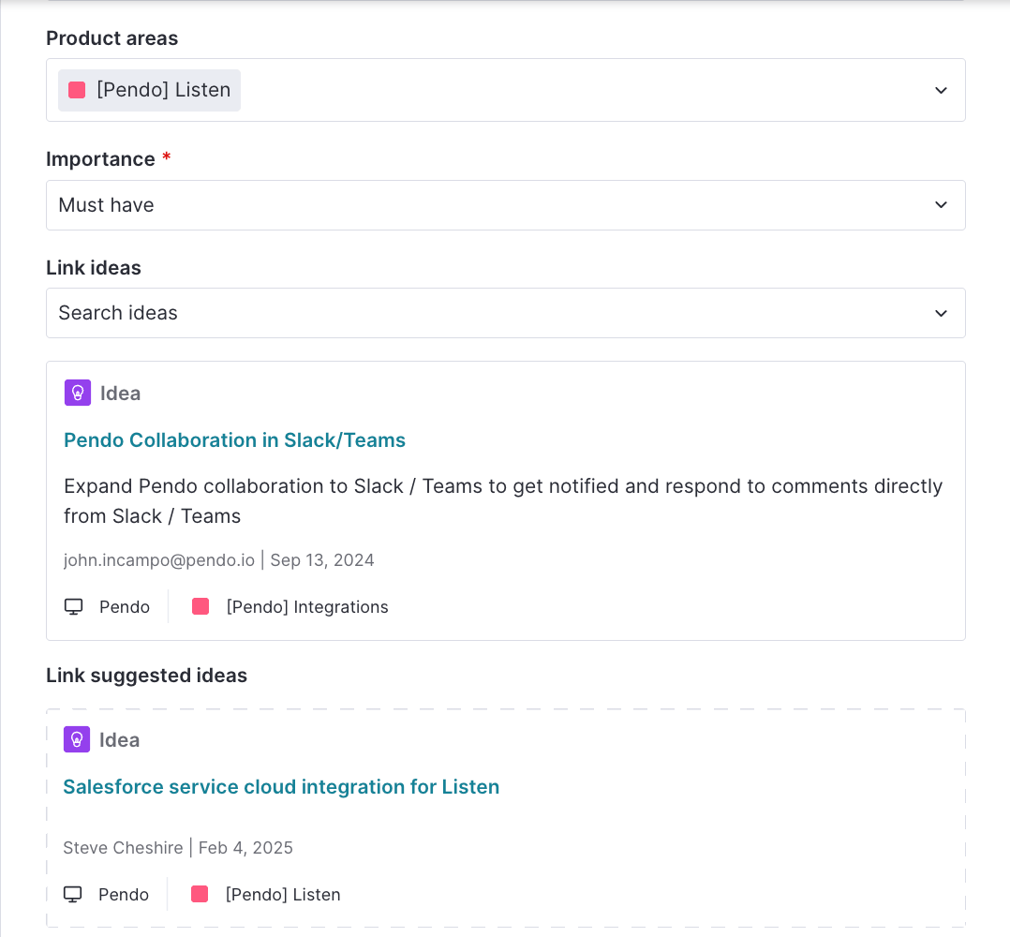Image resolution: width=1010 pixels, height=937 pixels.
Task: Click the purple lightbulb Idea icon in the linked idea card
Action: click(77, 393)
